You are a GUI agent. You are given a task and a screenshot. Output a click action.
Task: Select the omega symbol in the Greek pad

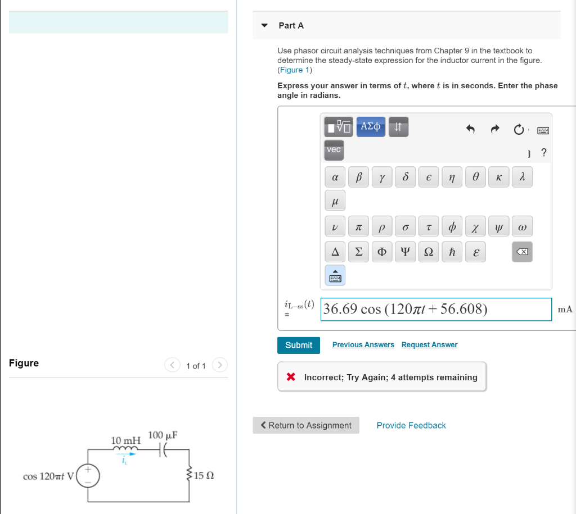click(522, 226)
